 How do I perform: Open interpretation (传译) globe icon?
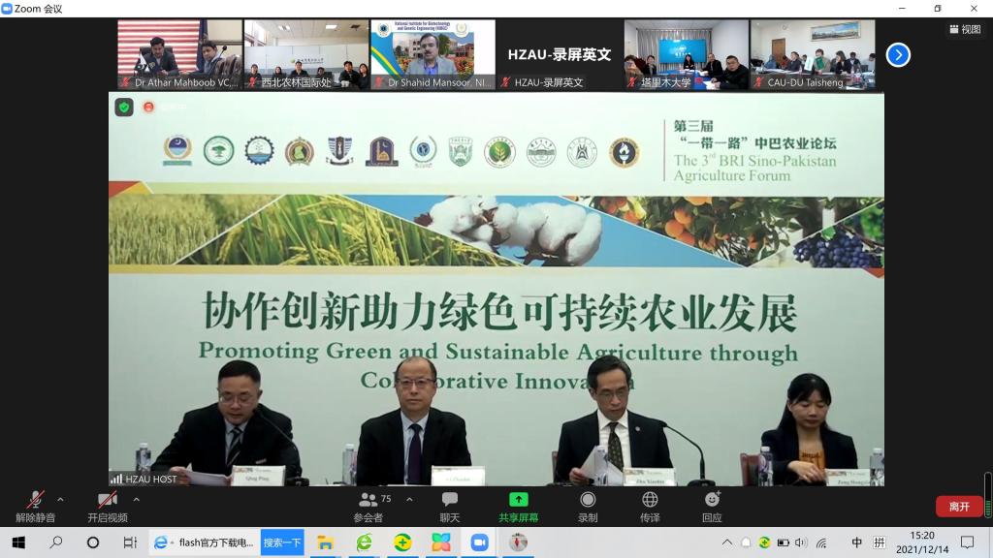coord(650,505)
